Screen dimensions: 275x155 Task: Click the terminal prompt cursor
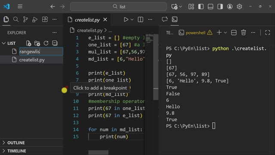(214, 126)
